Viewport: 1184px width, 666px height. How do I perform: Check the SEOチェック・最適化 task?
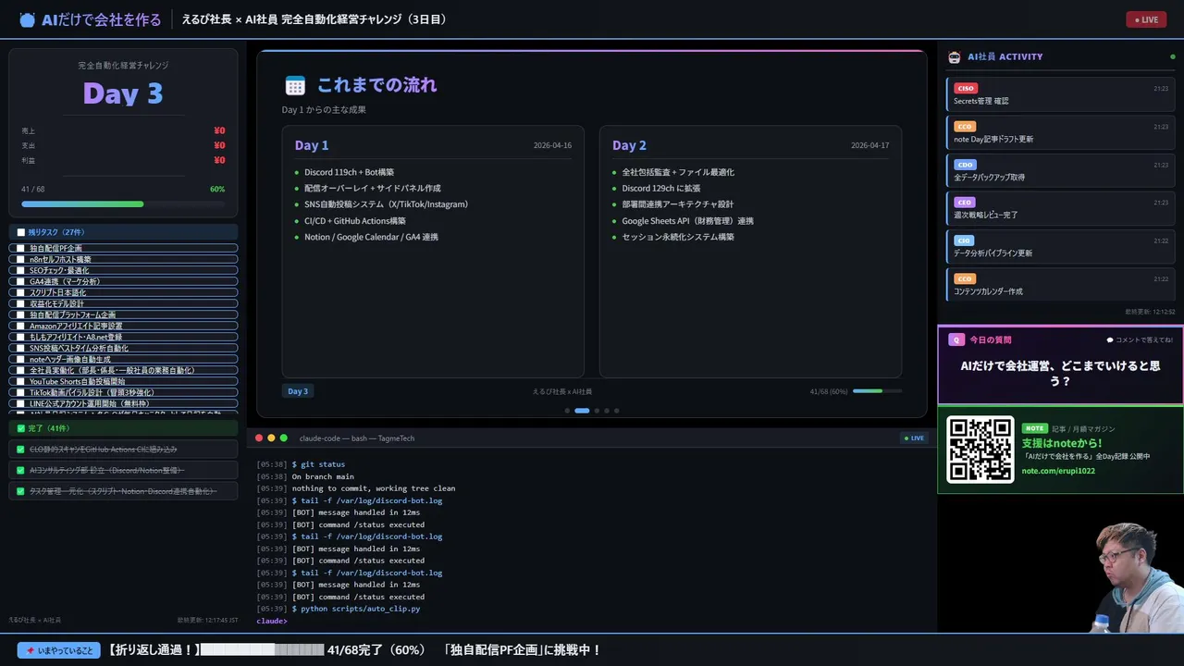[x=20, y=270]
